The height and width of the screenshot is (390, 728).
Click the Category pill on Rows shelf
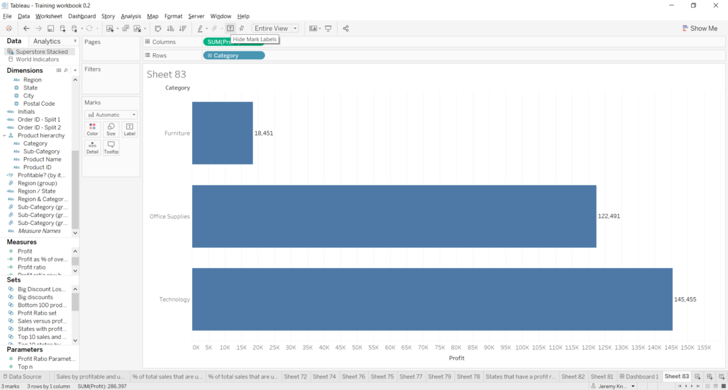click(233, 55)
